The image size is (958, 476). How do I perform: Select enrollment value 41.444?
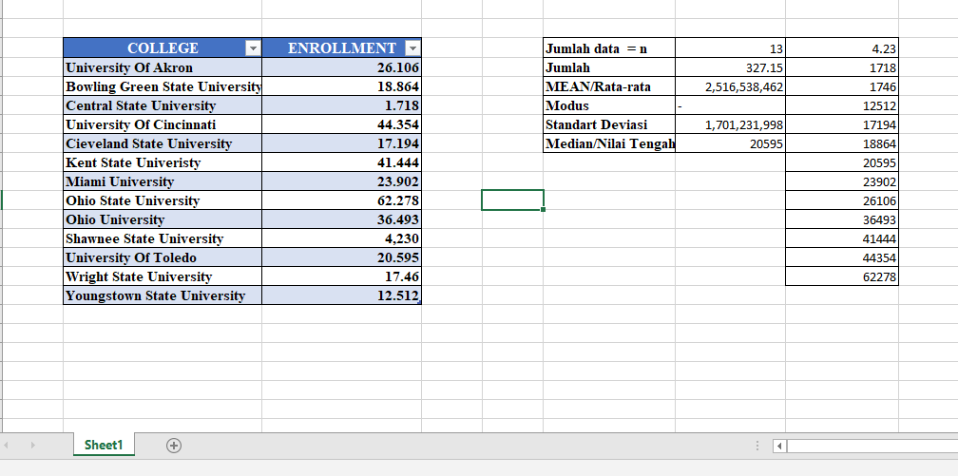pyautogui.click(x=341, y=162)
